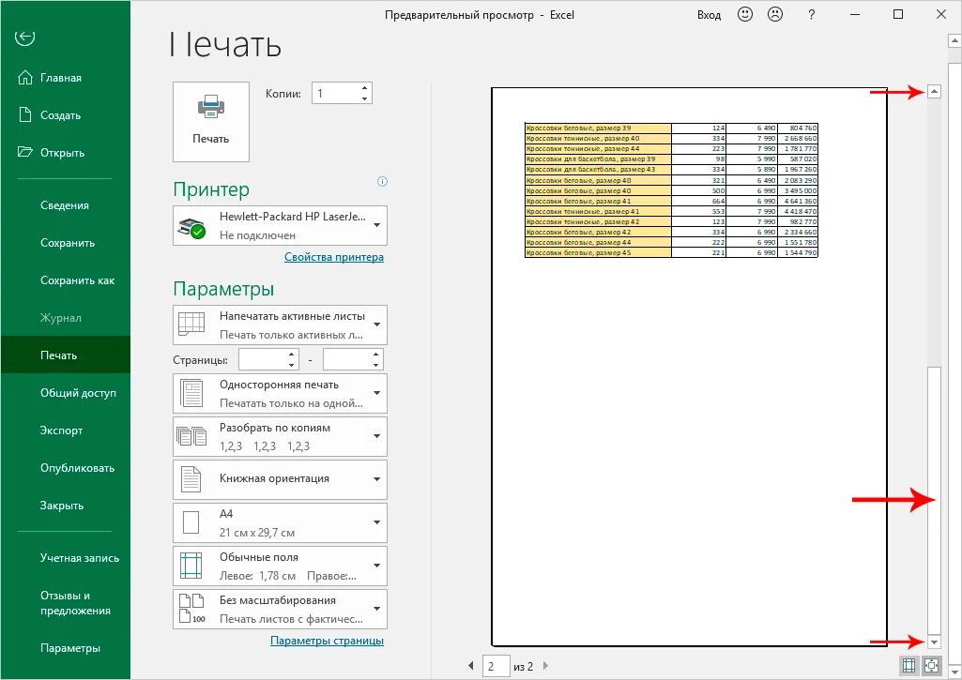962x680 pixels.
Task: Expand Без масштабирования dropdown
Action: pyautogui.click(x=281, y=609)
